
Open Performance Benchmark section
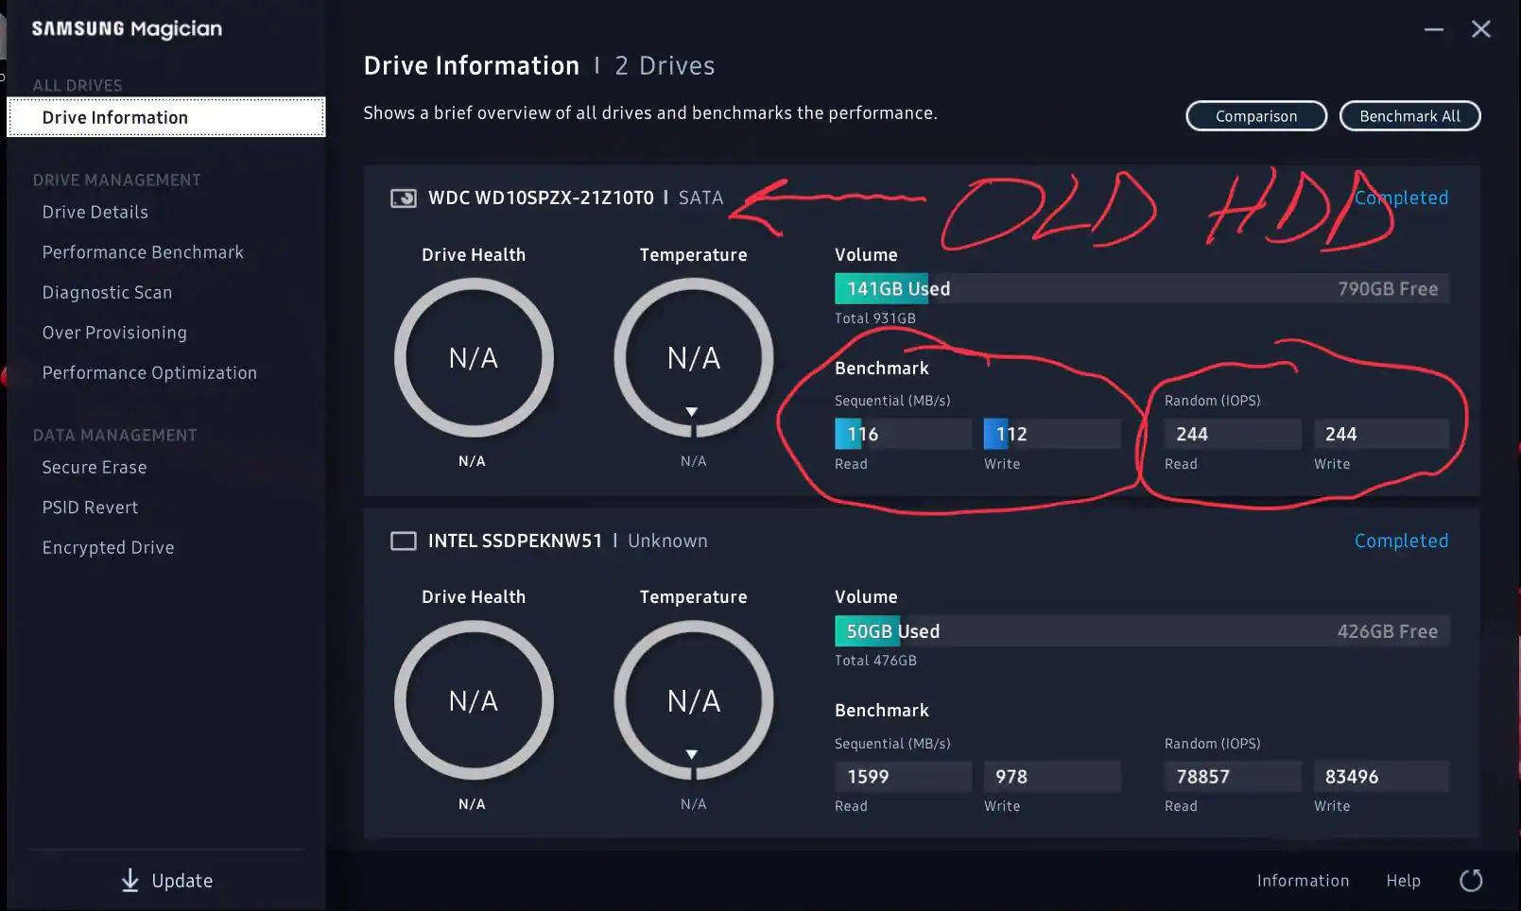pos(143,252)
